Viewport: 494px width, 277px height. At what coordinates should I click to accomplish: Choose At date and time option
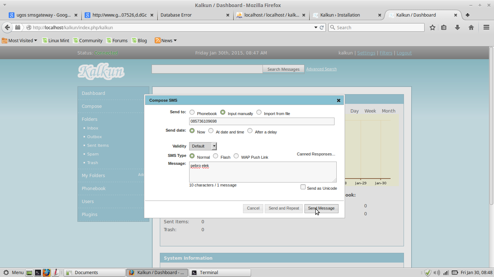pyautogui.click(x=211, y=131)
